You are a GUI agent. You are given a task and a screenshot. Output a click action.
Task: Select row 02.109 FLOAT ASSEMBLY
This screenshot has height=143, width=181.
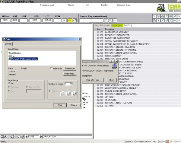(137, 56)
